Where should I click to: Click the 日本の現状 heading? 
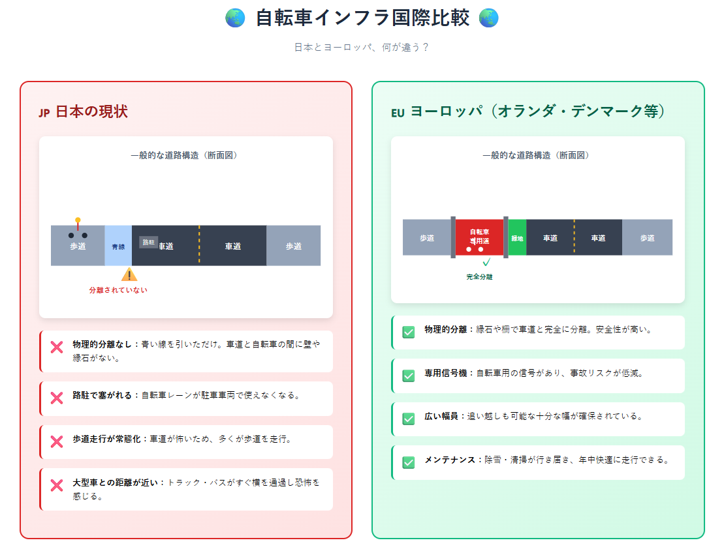91,111
